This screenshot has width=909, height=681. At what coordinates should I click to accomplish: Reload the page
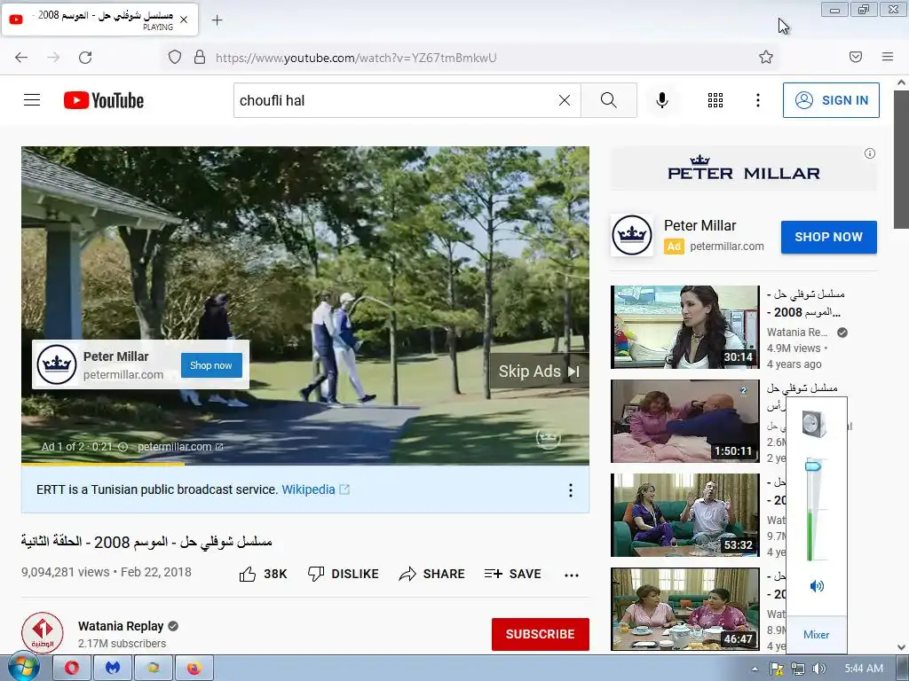pos(85,58)
